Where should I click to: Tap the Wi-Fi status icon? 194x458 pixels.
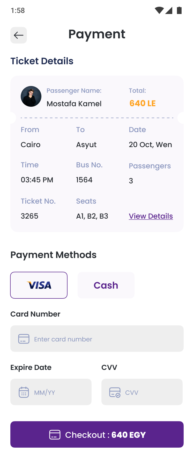tap(159, 10)
